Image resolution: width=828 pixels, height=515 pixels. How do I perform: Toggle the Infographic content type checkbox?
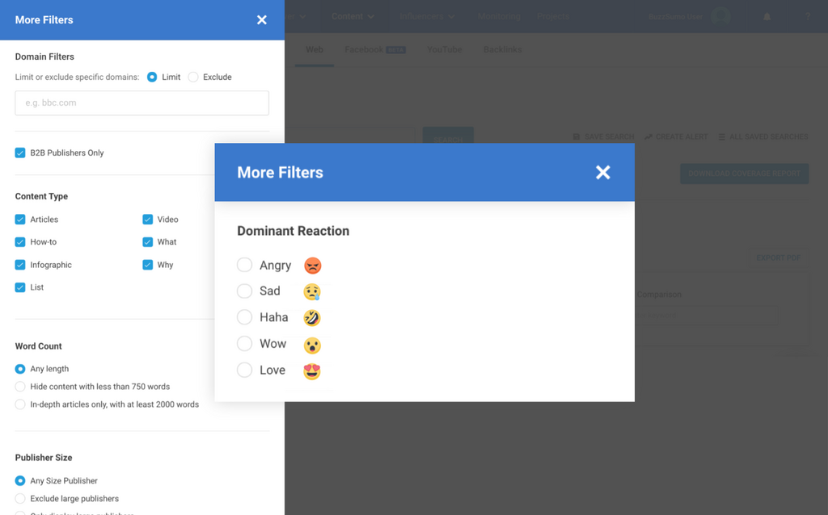pos(20,265)
